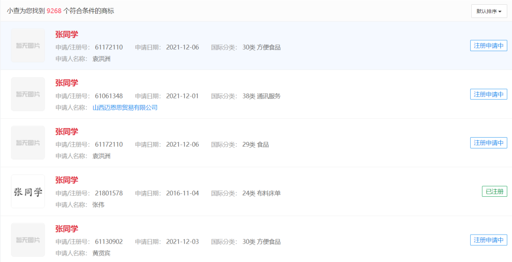This screenshot has width=512, height=262.
Task: Click registration number 61061348
Action: (x=109, y=96)
